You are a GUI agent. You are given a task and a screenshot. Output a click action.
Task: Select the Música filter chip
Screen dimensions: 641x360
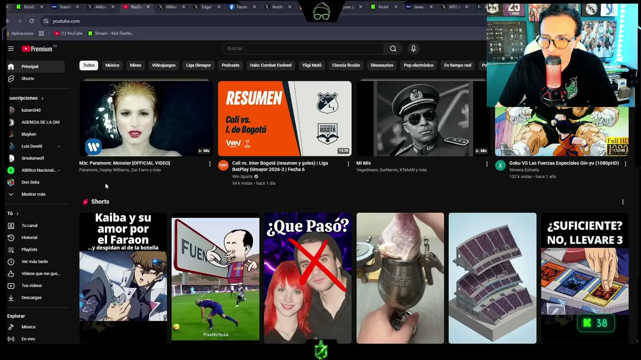click(112, 65)
